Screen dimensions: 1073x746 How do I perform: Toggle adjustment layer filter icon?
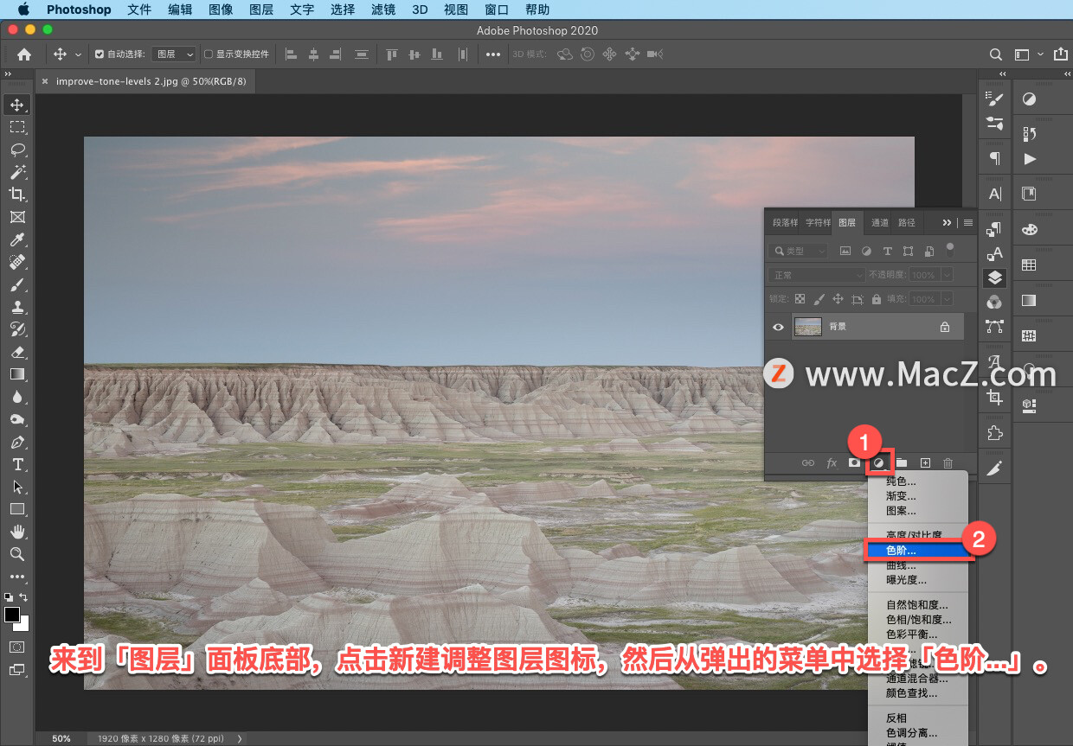coord(866,252)
